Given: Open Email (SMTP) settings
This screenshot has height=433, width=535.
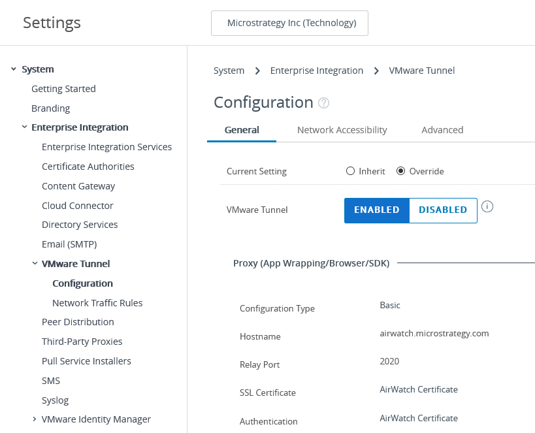Looking at the screenshot, I should (x=69, y=244).
